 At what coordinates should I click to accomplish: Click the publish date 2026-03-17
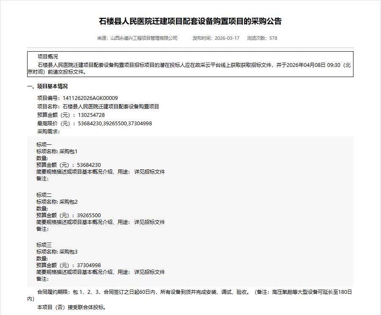click(227, 38)
